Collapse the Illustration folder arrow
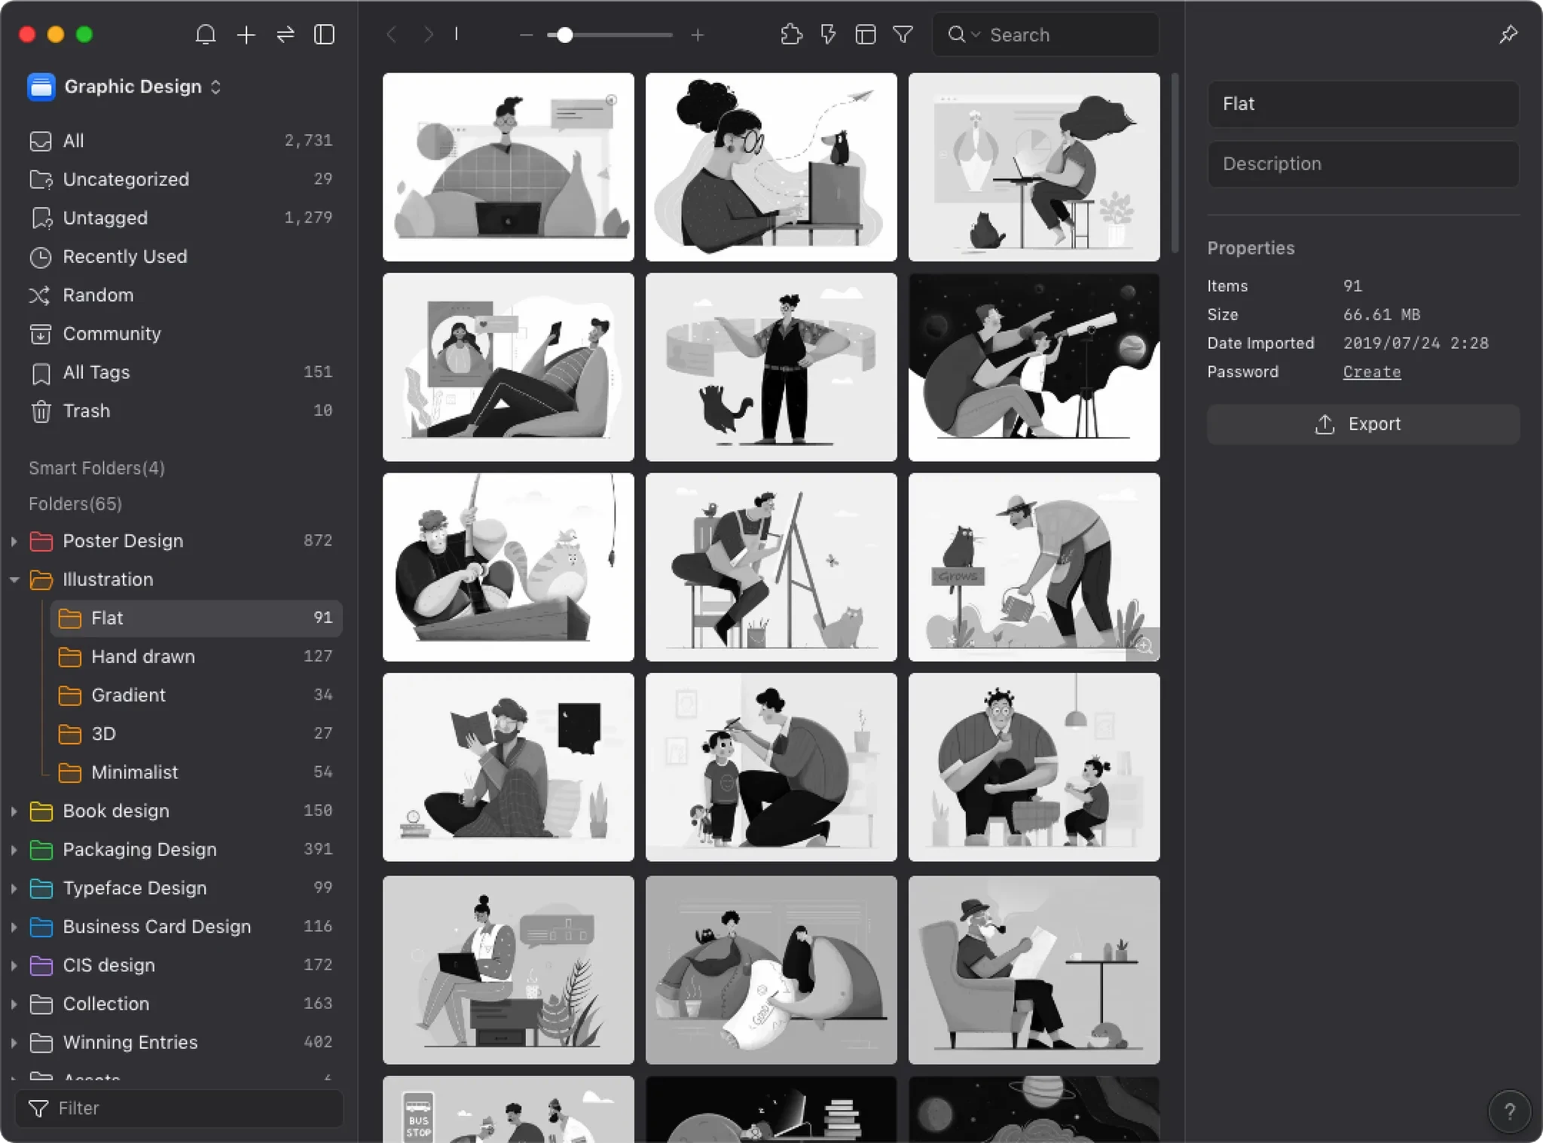The image size is (1543, 1143). [x=14, y=579]
